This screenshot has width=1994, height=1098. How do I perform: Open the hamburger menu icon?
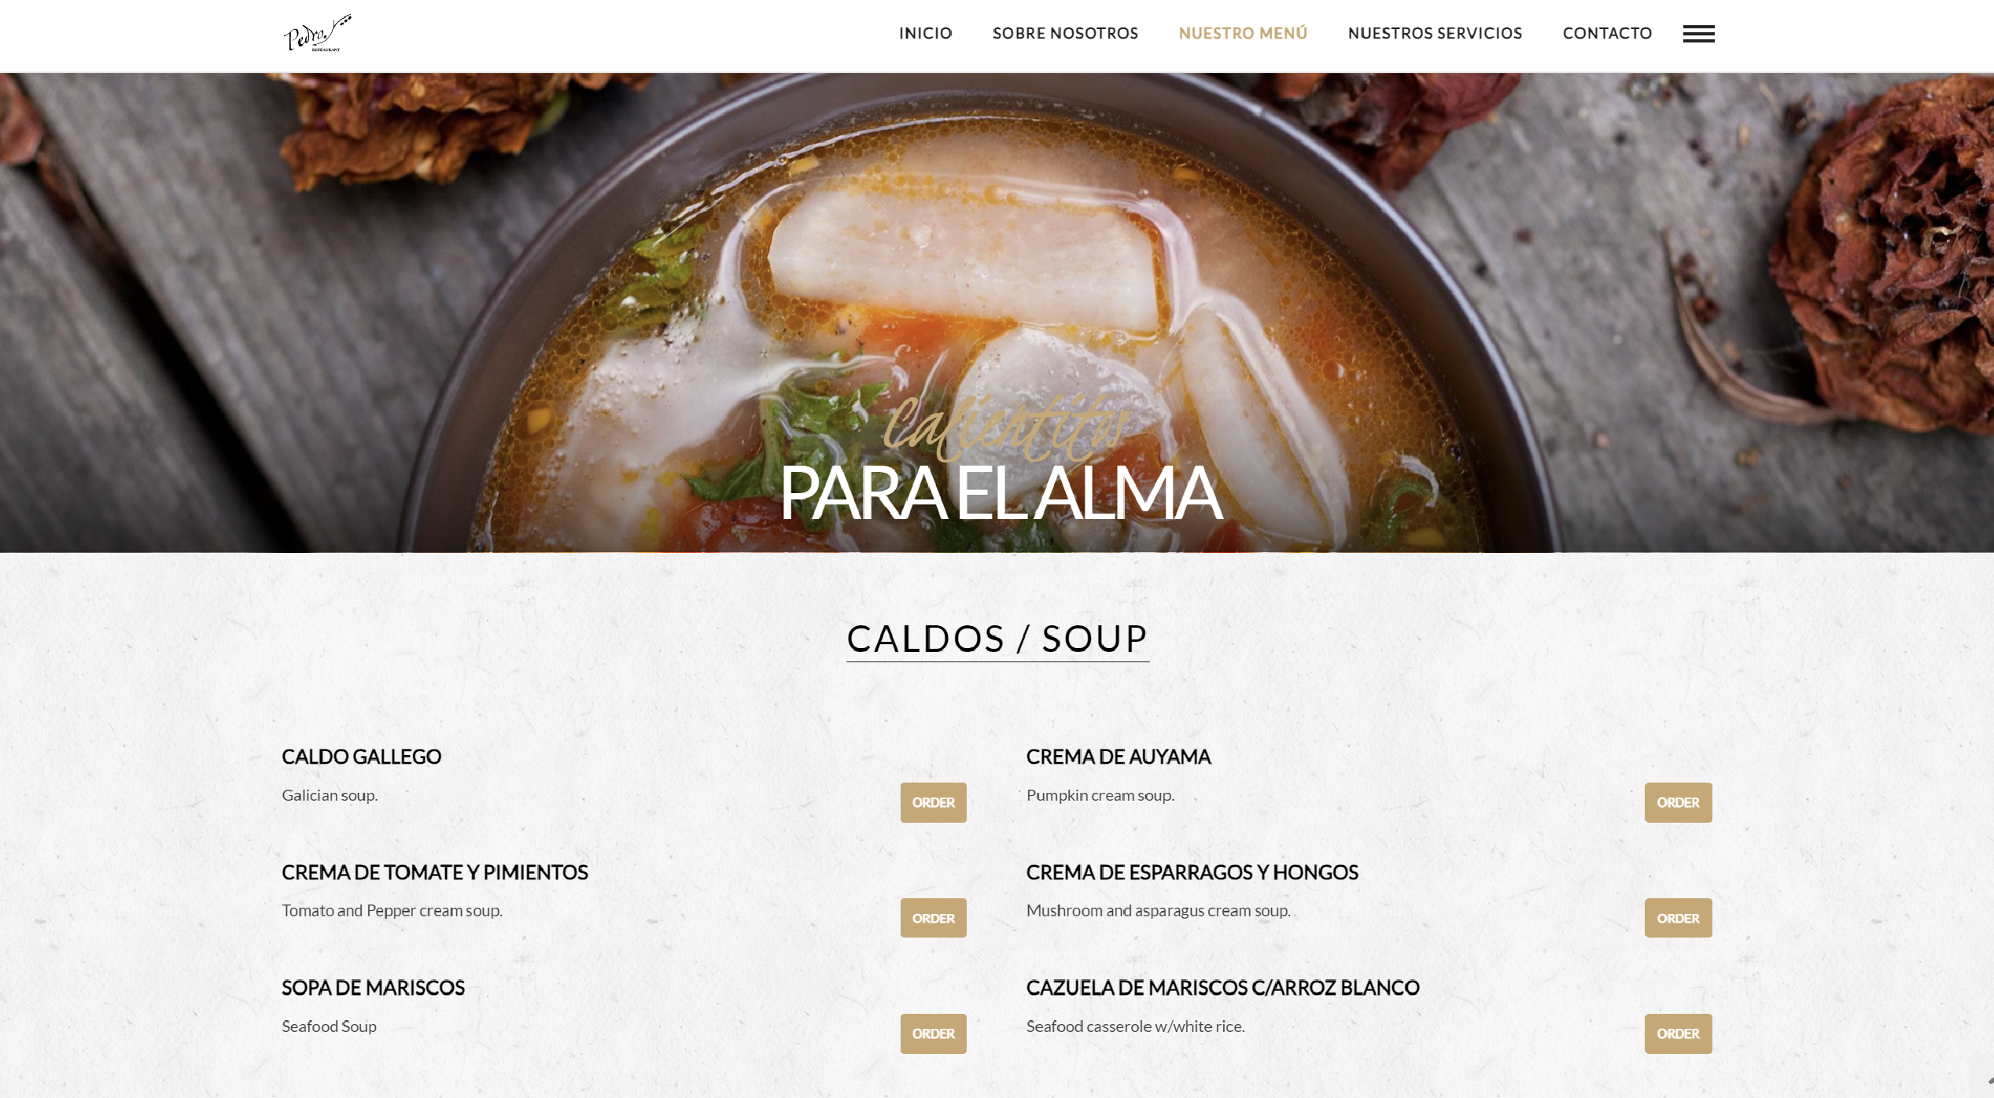1698,34
